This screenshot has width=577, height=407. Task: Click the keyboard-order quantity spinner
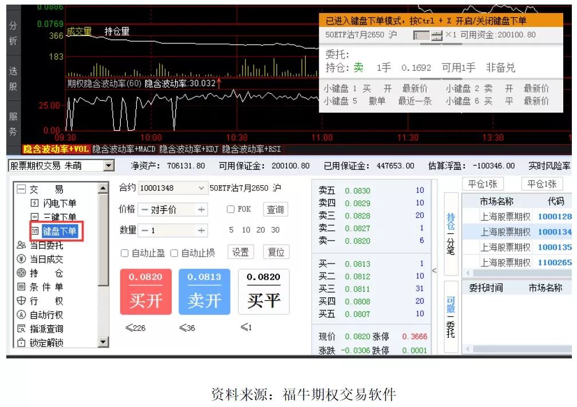pos(436,35)
